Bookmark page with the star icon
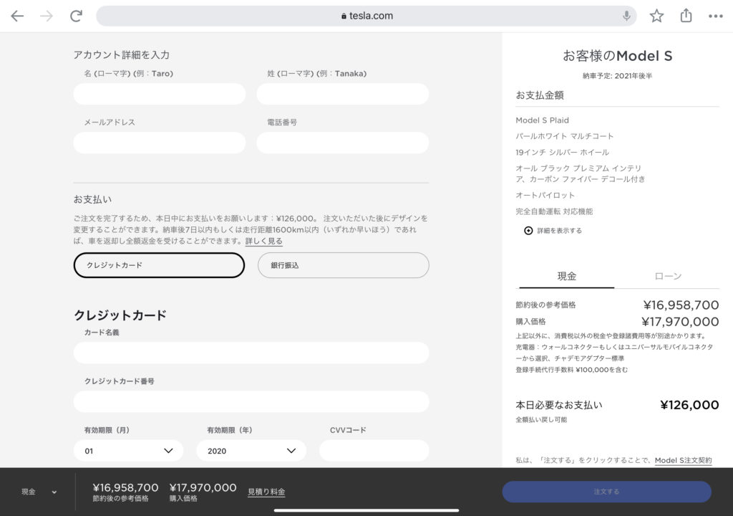Image resolution: width=733 pixels, height=516 pixels. (656, 16)
